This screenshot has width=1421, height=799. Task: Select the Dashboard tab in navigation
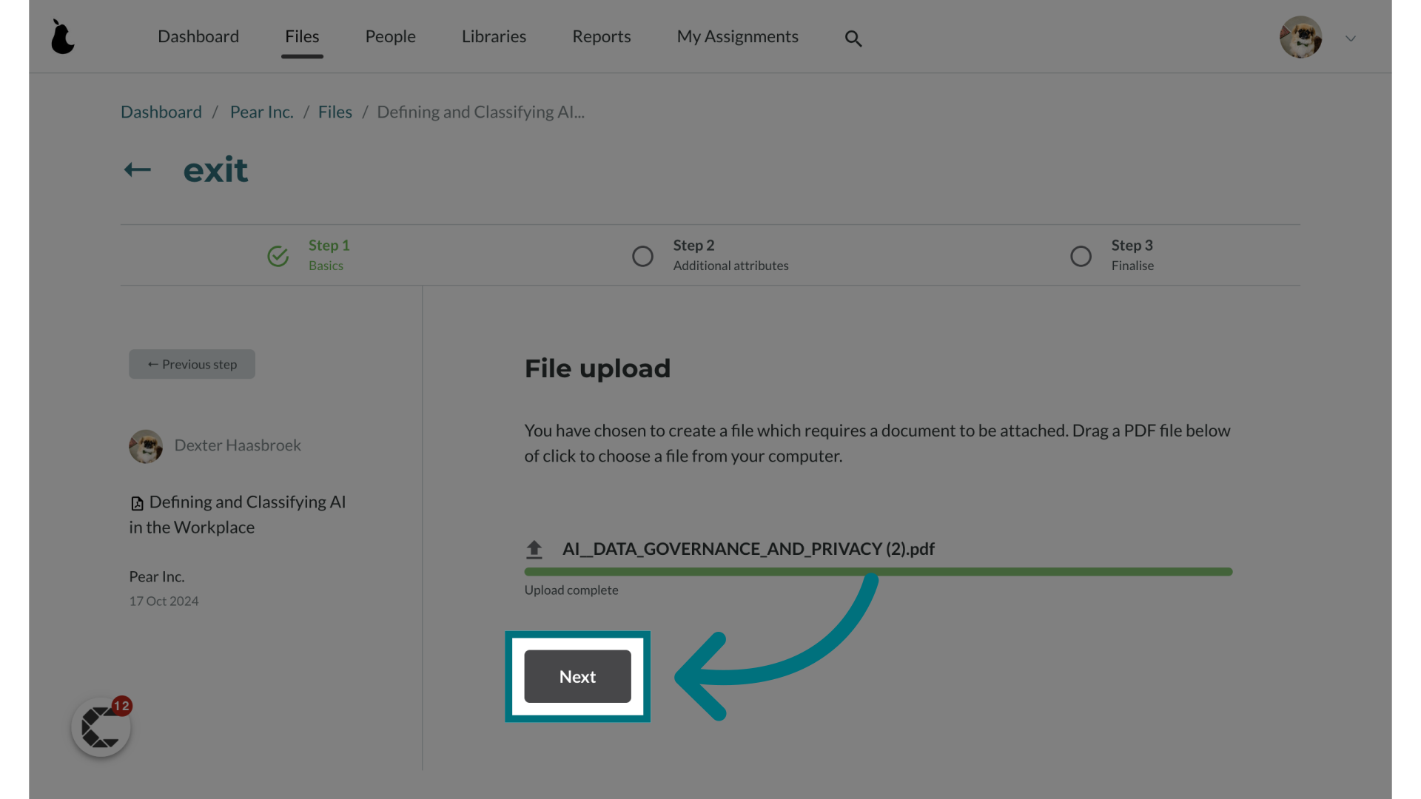point(198,36)
